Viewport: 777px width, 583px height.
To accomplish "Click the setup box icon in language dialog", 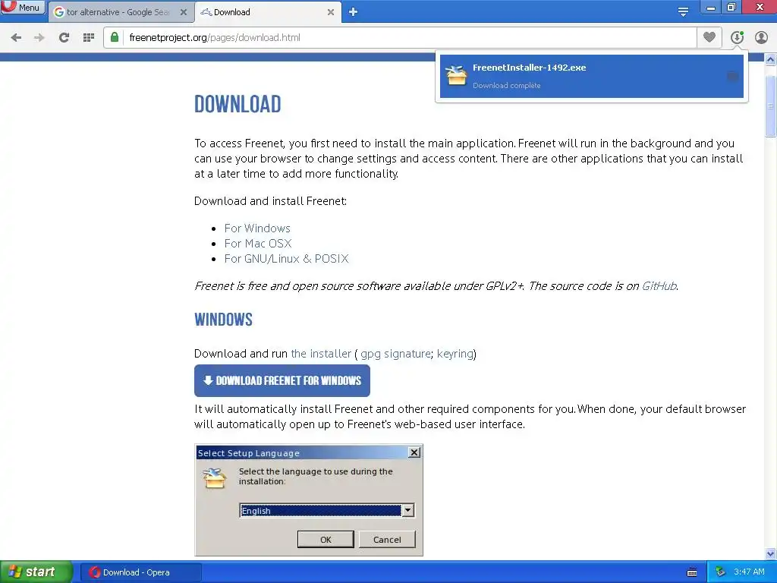I will coord(215,478).
